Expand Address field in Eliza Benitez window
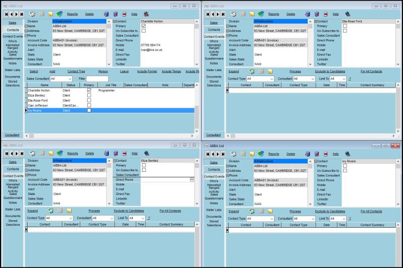Screen dimensions: 403x268 tap(26, 170)
